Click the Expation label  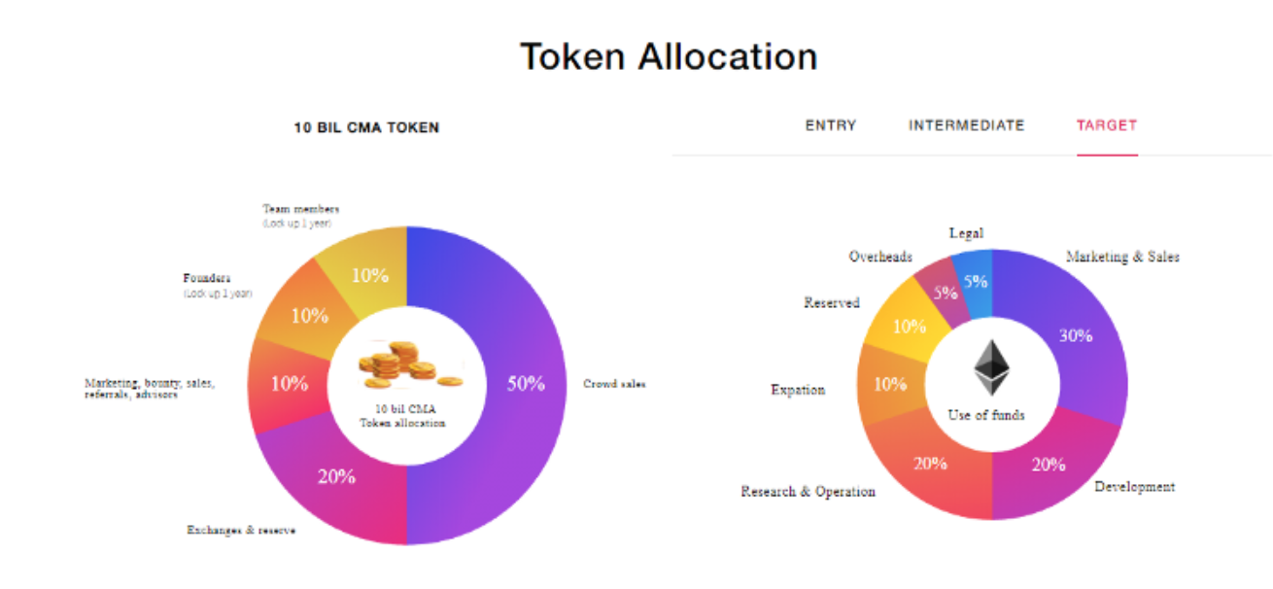(x=798, y=390)
